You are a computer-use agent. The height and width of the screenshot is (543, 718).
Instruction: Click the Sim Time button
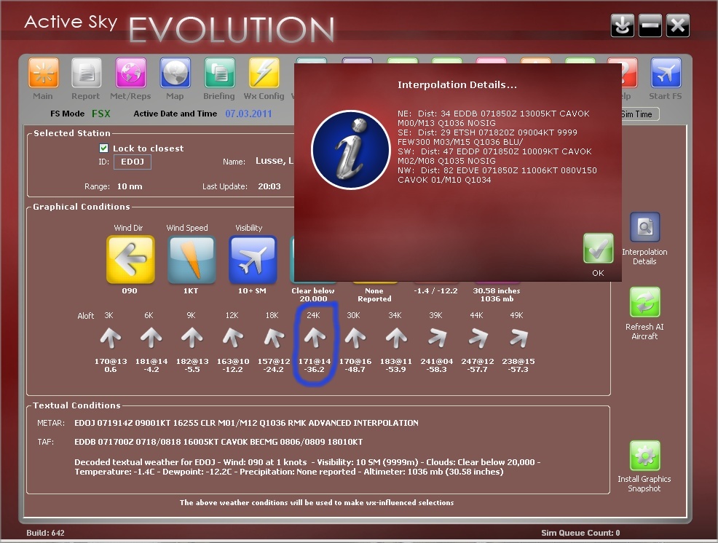(639, 114)
